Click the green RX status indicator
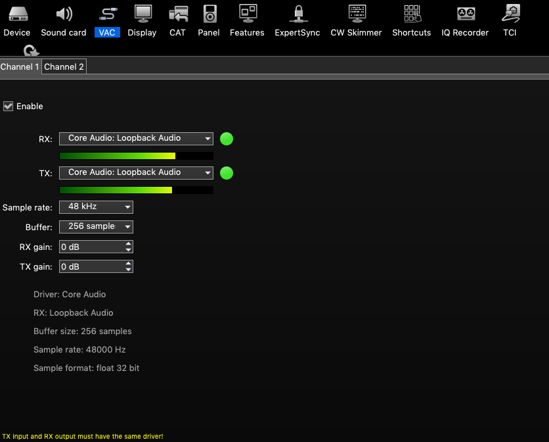549x442 pixels. pyautogui.click(x=227, y=139)
